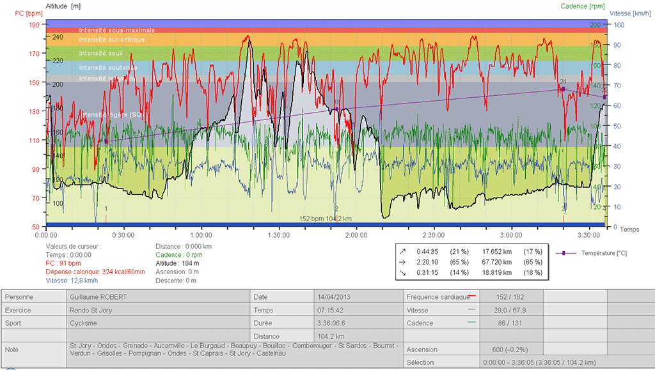The width and height of the screenshot is (655, 370).
Task: Click the 'Dépense calorique: 324 kcal/60min' value
Action: tap(95, 272)
